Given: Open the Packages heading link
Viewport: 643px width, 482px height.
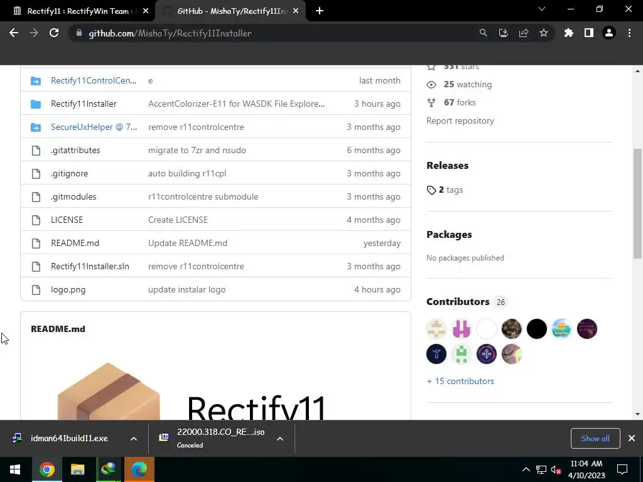Looking at the screenshot, I should pos(449,235).
